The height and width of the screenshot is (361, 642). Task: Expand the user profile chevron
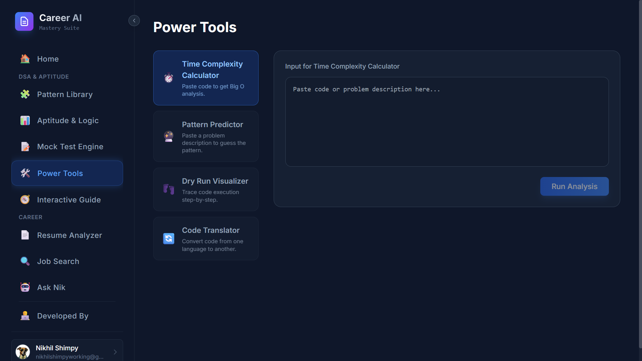115,352
